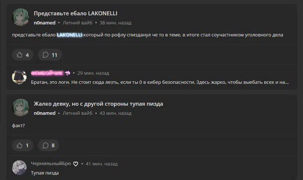Click the shark emoji beside ФЕМБОЙЧИК
The image size is (303, 180).
67,73
